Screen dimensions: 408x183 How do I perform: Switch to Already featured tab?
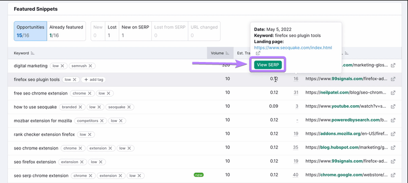pos(66,31)
